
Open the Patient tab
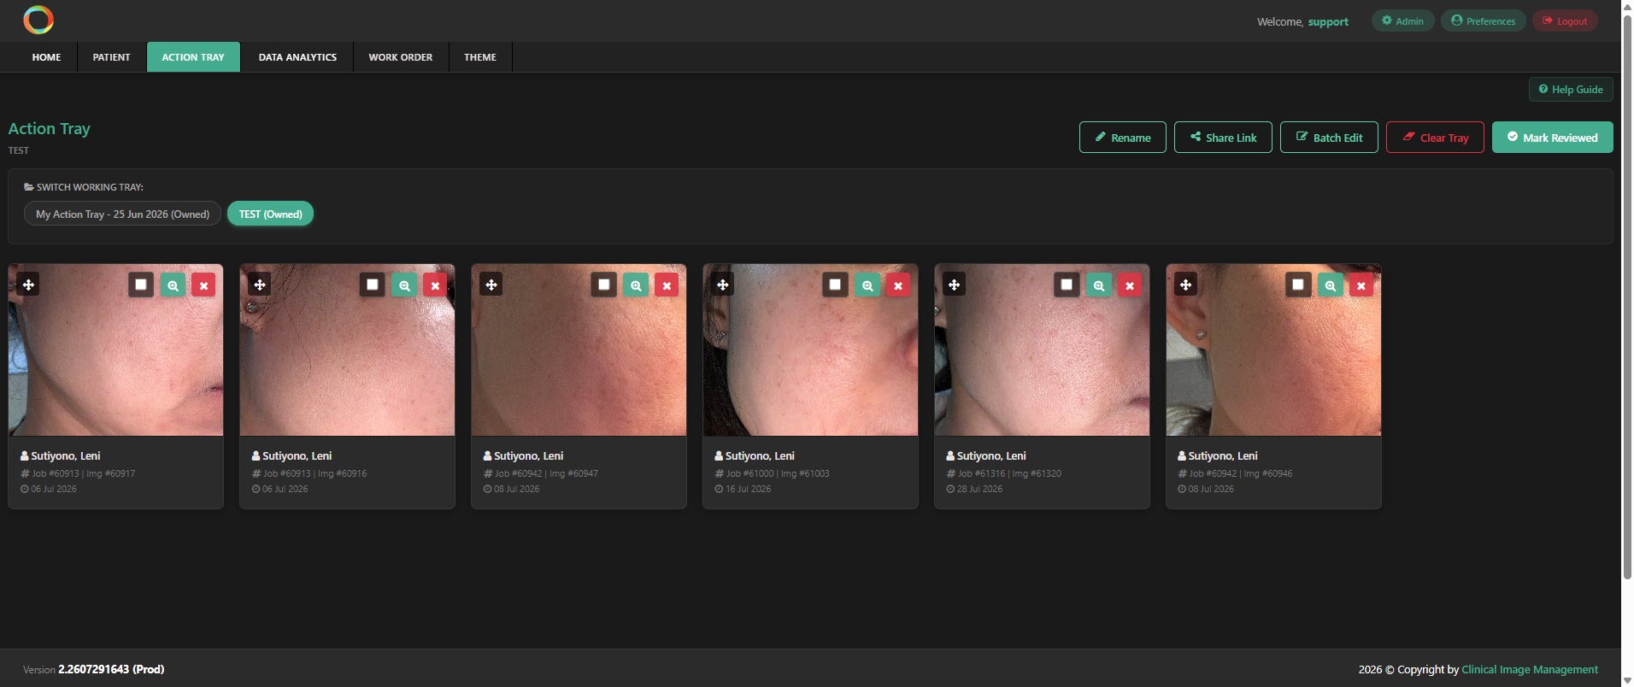click(112, 57)
